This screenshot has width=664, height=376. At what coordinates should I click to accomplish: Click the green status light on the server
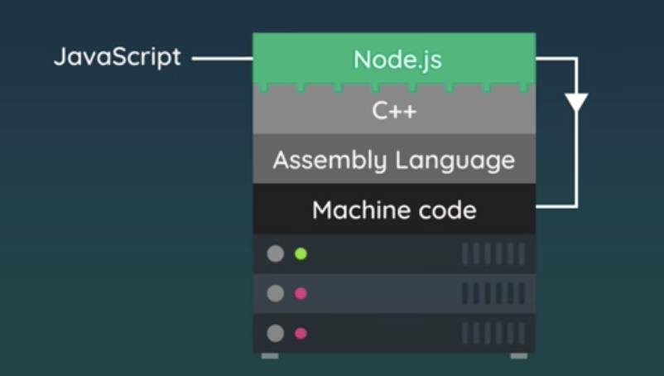coord(301,253)
